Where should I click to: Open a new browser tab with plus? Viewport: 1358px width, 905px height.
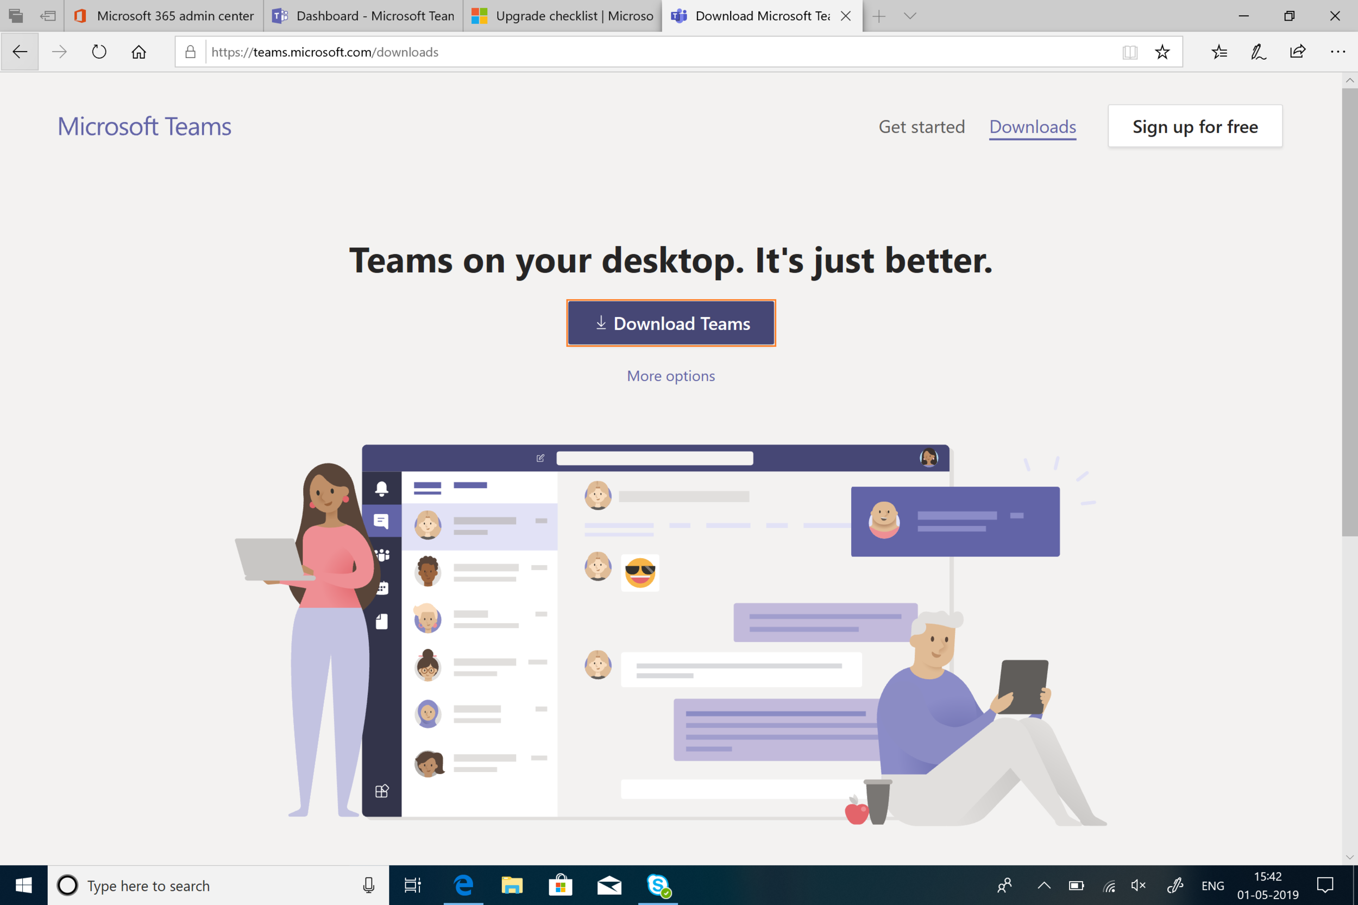879,16
